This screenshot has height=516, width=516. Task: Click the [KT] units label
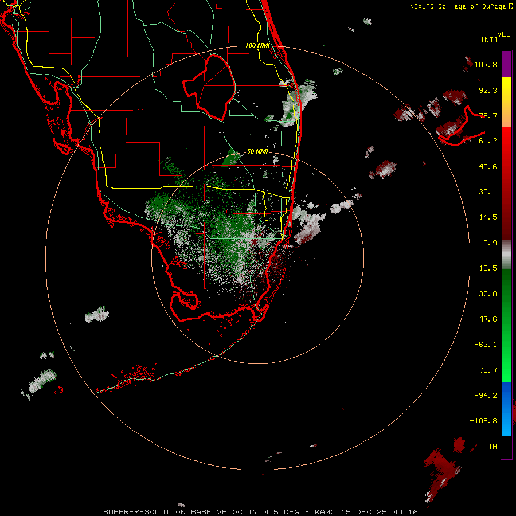[489, 40]
